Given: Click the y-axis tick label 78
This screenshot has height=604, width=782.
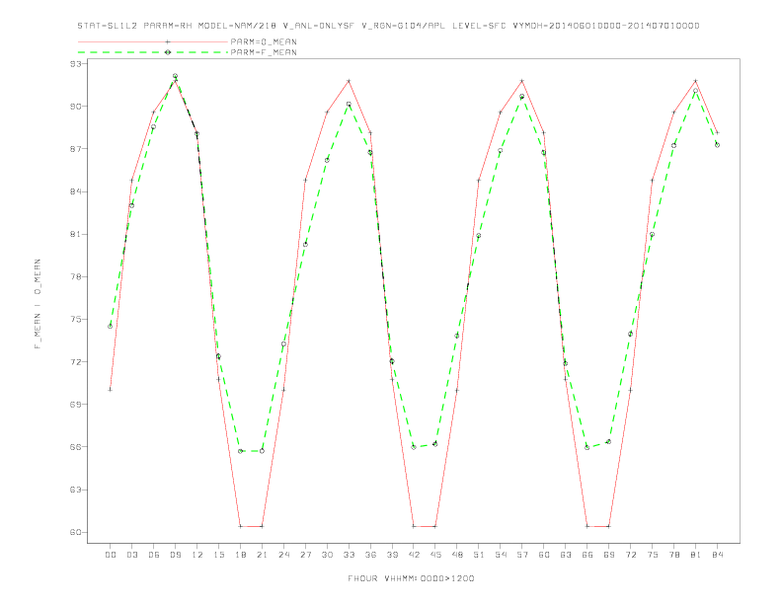Looking at the screenshot, I should pos(75,276).
